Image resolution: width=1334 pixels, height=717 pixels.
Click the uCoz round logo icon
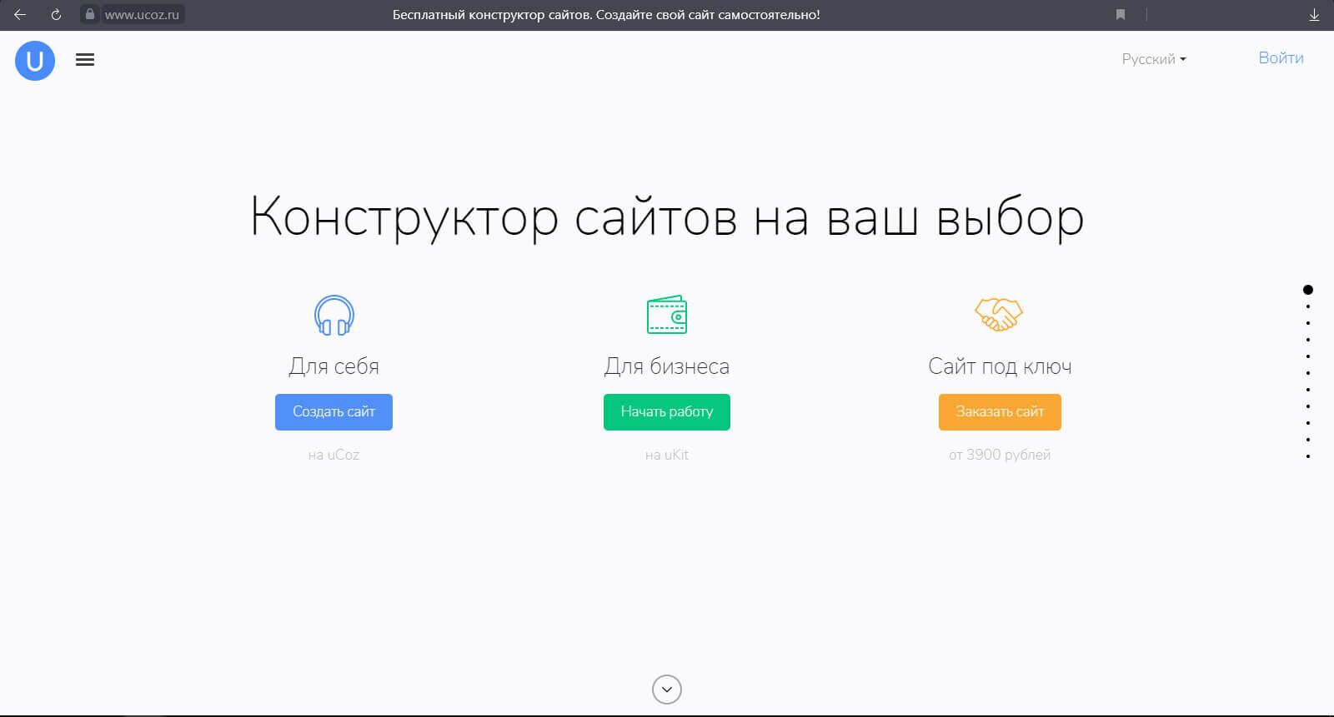(x=35, y=61)
